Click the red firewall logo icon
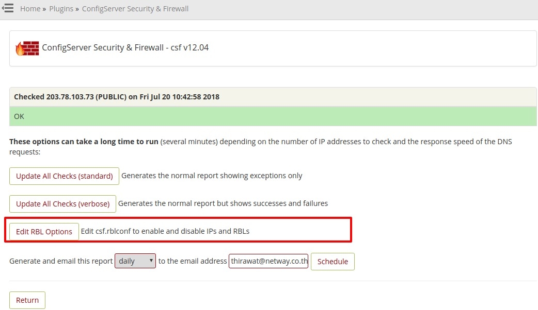This screenshot has width=538, height=310. tap(27, 48)
